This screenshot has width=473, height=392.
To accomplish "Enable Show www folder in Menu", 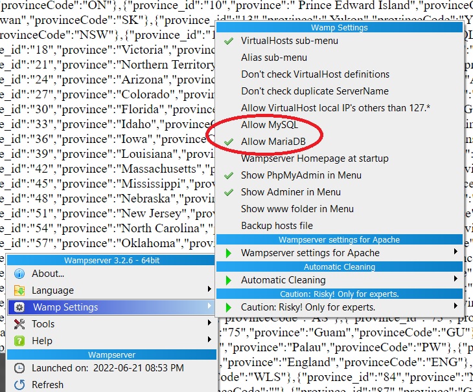I will point(340,209).
